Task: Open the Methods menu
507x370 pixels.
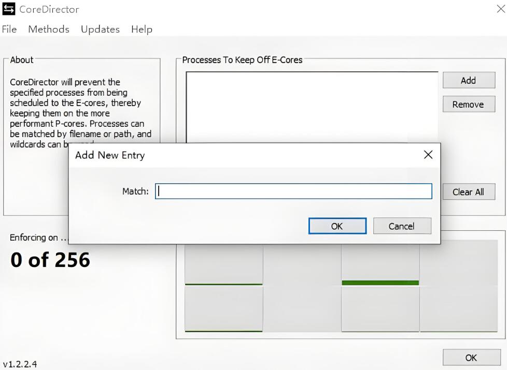Action: [x=49, y=29]
